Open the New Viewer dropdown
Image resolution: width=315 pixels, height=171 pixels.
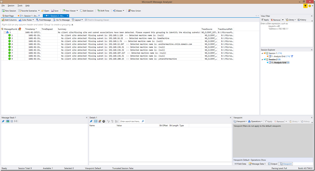pos(70,11)
